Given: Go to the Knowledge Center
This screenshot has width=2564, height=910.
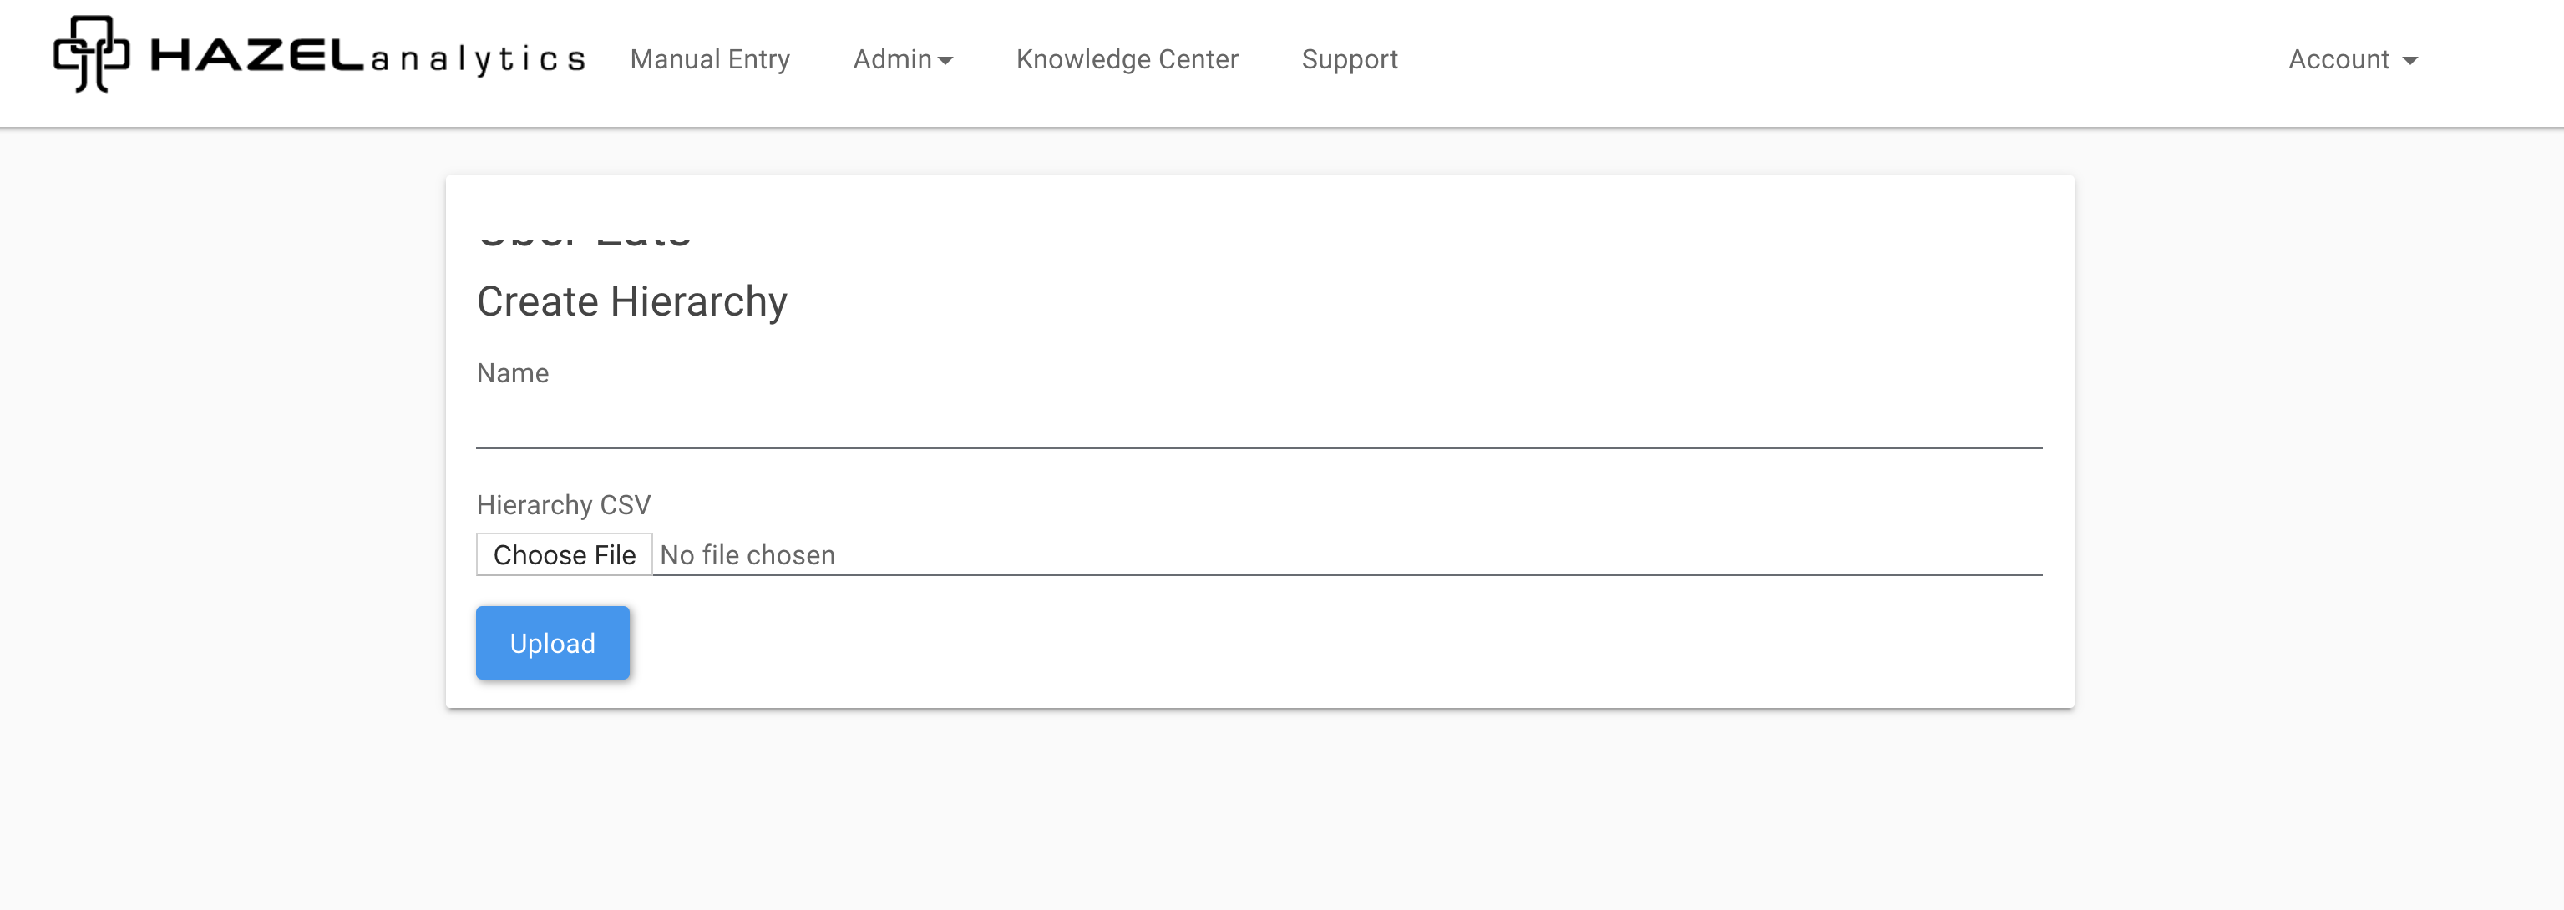Looking at the screenshot, I should tap(1127, 59).
